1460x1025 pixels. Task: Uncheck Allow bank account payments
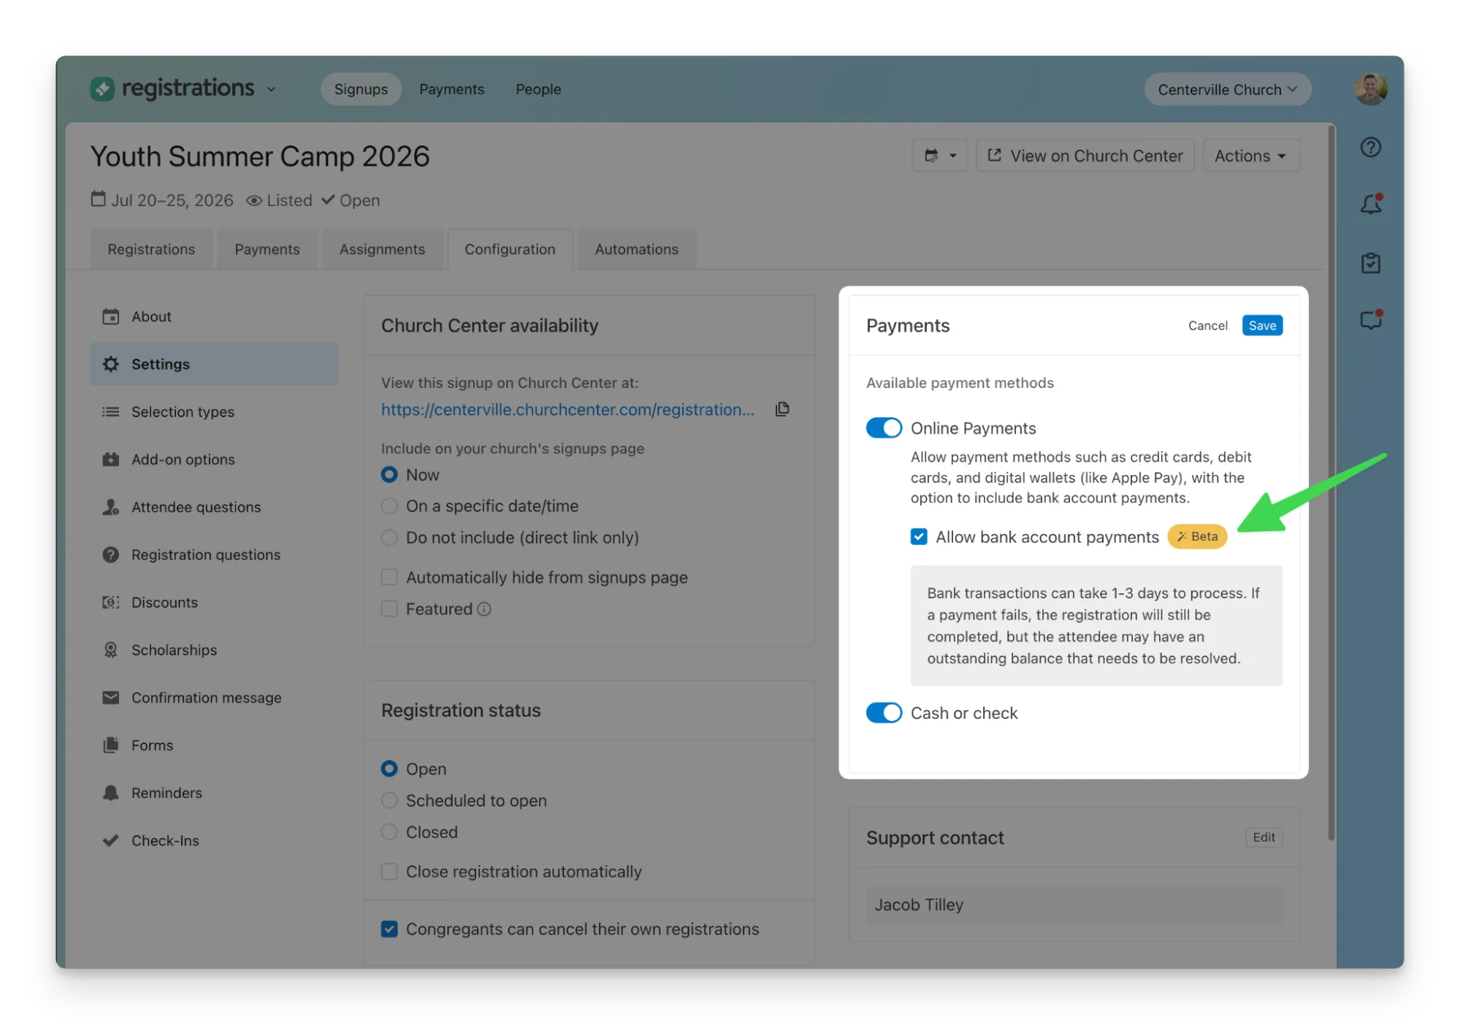pos(919,537)
